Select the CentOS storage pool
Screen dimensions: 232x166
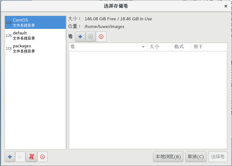[35, 22]
